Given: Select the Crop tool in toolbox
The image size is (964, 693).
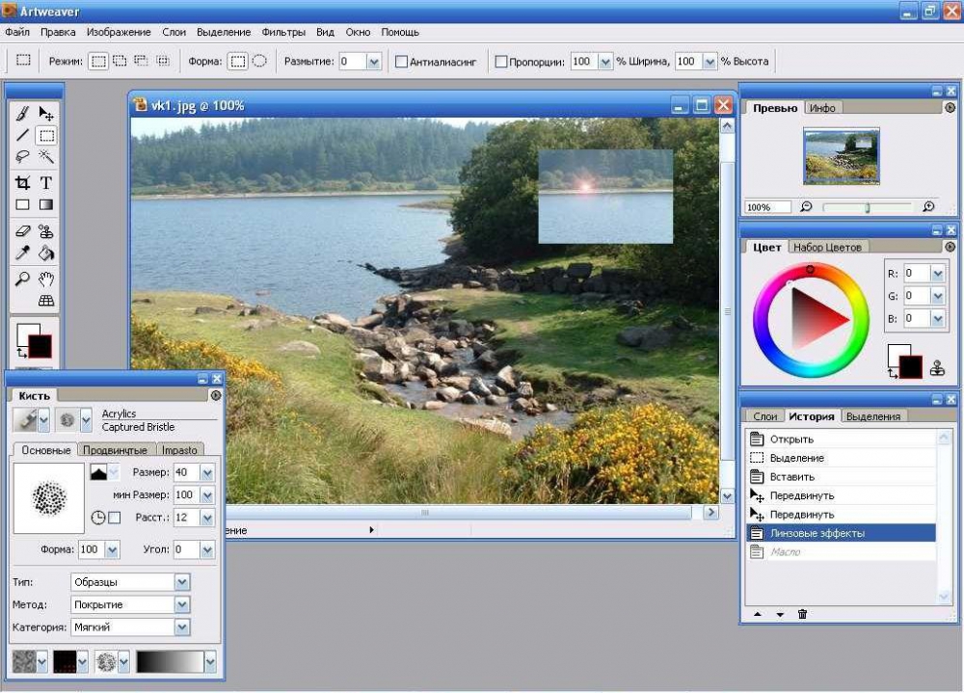Looking at the screenshot, I should [22, 182].
